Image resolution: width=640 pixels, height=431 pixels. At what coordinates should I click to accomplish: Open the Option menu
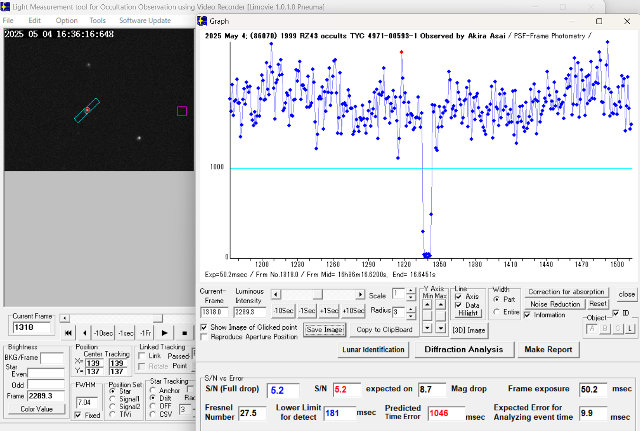click(66, 20)
